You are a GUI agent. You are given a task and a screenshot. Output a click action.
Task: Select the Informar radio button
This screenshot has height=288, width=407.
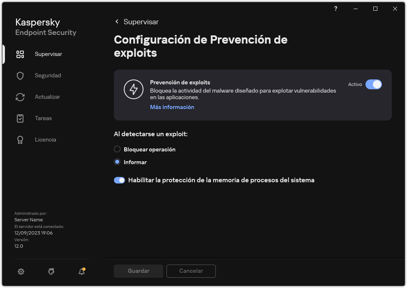[x=117, y=162]
